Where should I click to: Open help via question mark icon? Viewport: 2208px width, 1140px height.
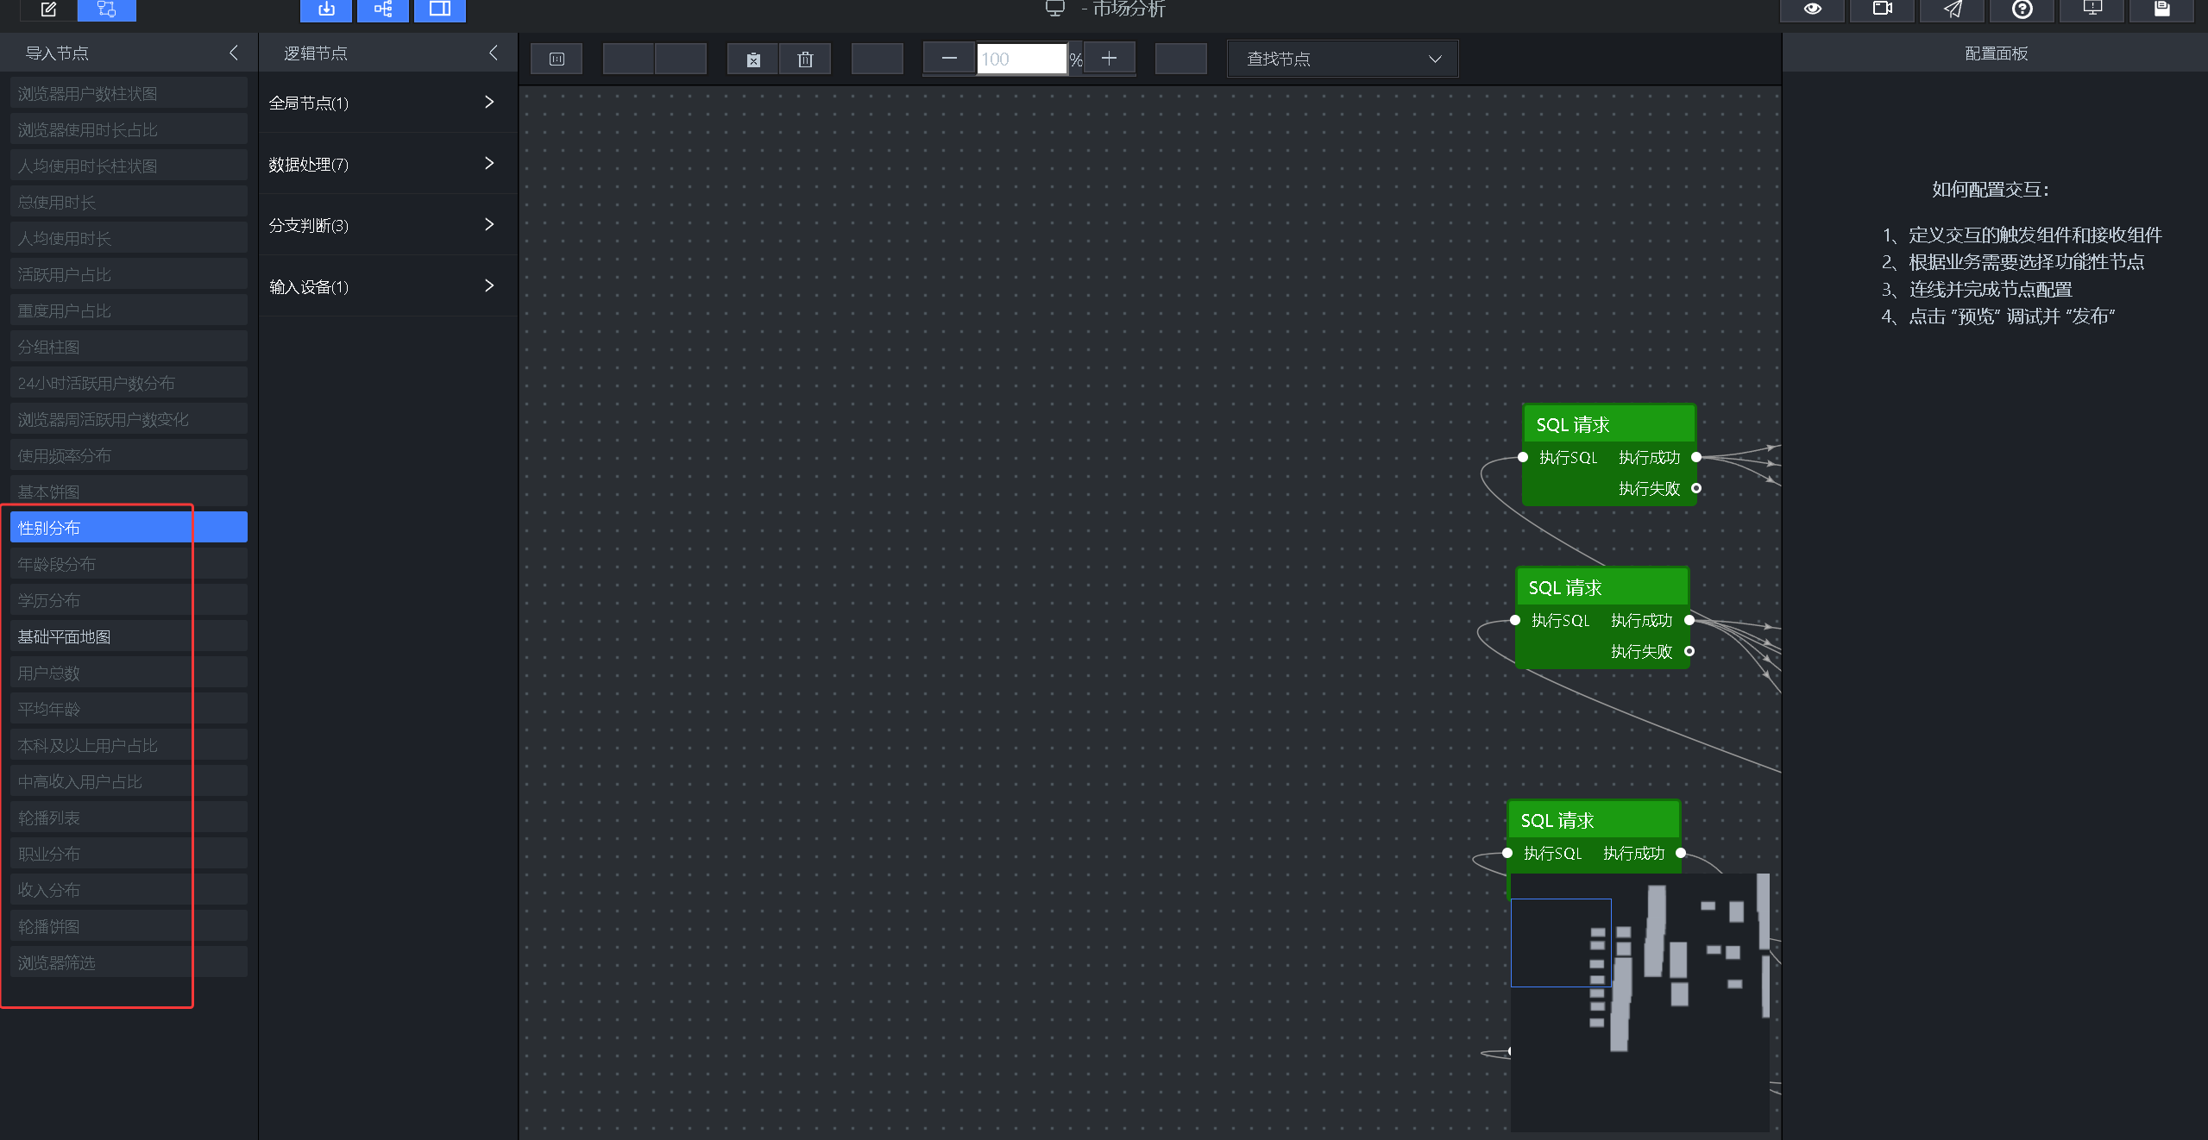(2022, 9)
